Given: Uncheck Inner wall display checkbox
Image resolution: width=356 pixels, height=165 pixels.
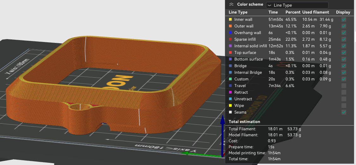Looking at the screenshot, I should (344, 20).
